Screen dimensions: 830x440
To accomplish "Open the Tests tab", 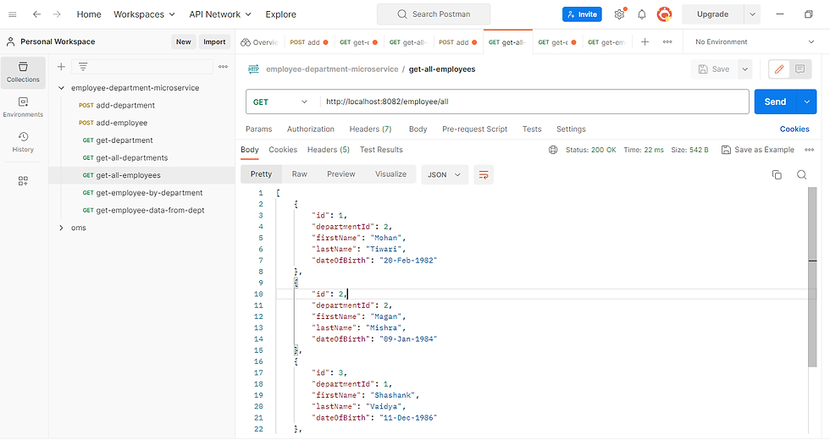I will (x=532, y=129).
